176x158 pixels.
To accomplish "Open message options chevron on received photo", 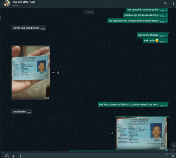I will (x=48, y=48).
